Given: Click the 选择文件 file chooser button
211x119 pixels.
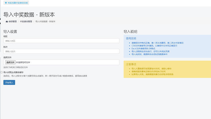Looking at the screenshot, I should coord(10,62).
